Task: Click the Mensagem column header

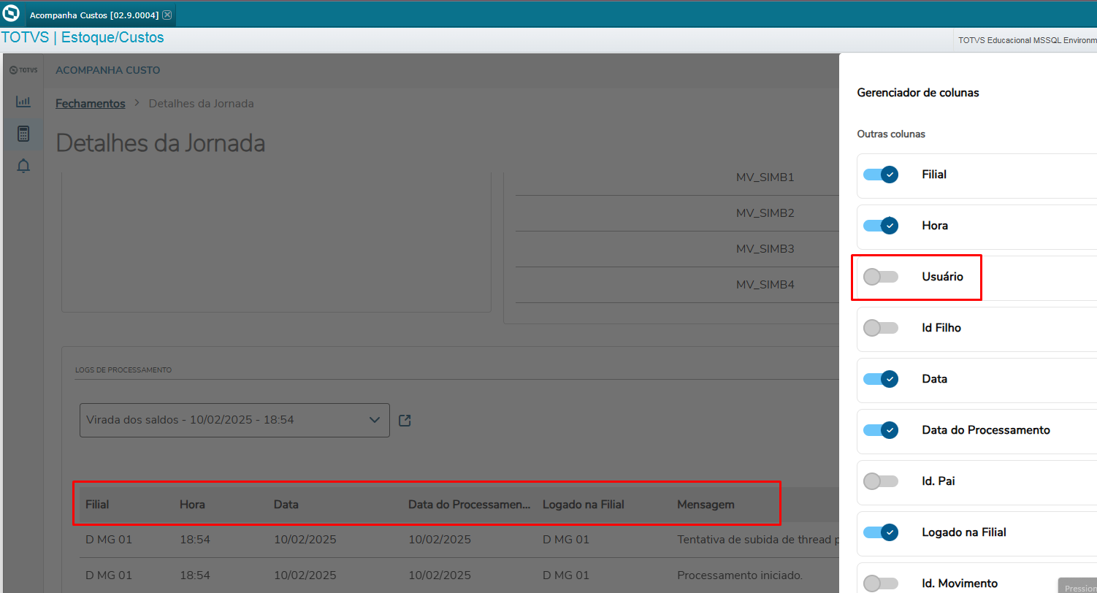Action: click(706, 505)
